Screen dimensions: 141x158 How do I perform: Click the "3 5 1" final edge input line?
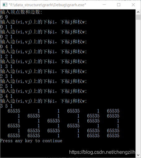coord(7,106)
